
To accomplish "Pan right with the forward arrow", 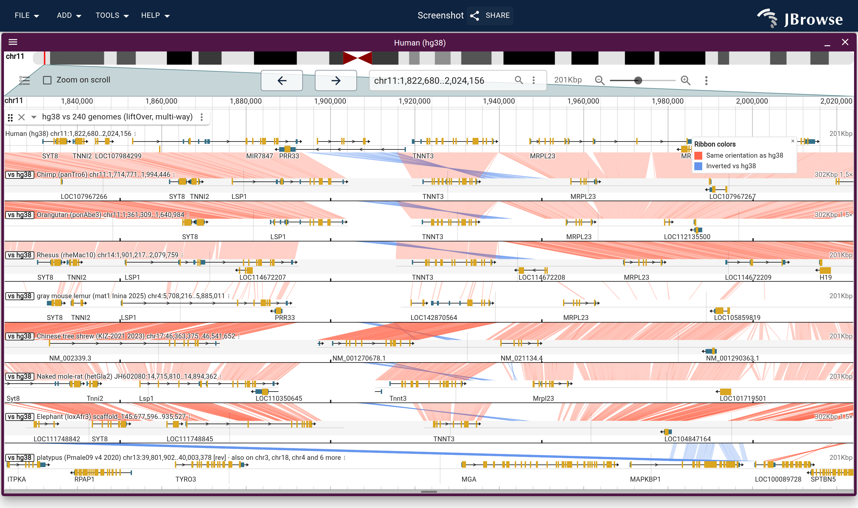I will [336, 80].
